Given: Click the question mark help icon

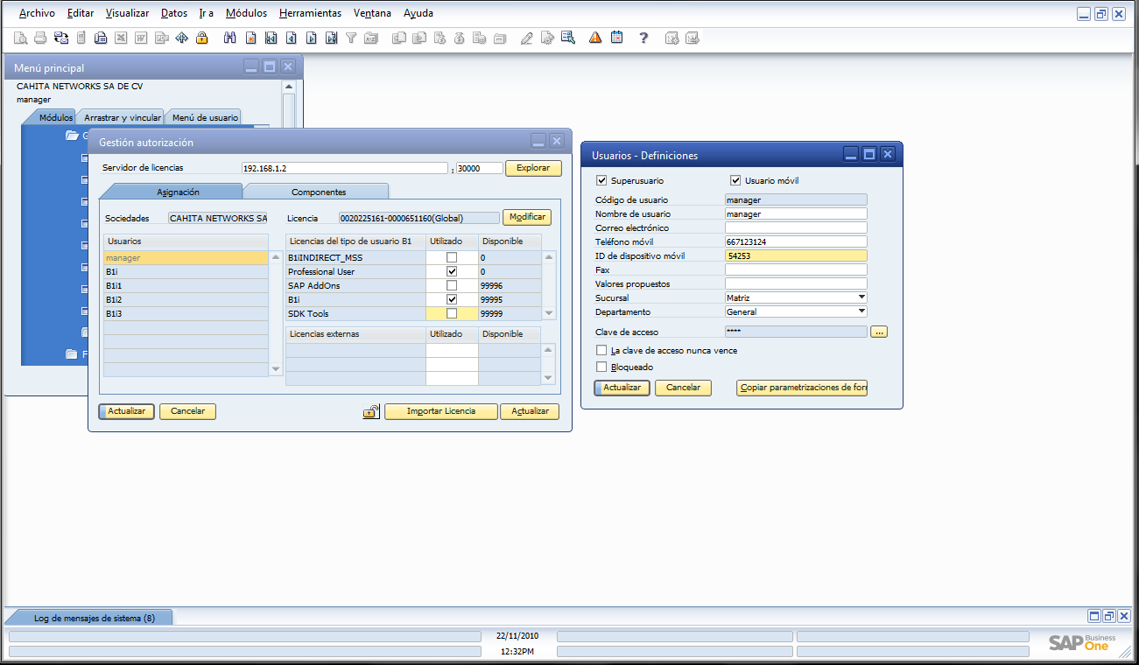Looking at the screenshot, I should pyautogui.click(x=643, y=38).
